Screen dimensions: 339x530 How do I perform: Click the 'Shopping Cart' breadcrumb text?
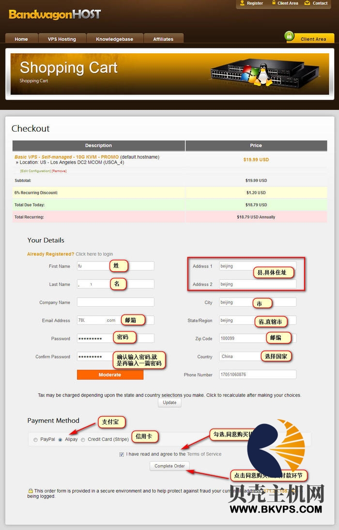coord(34,81)
